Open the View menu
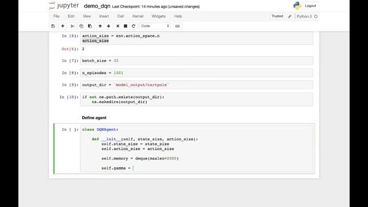Viewport: 368px width, 207px height. click(x=87, y=16)
